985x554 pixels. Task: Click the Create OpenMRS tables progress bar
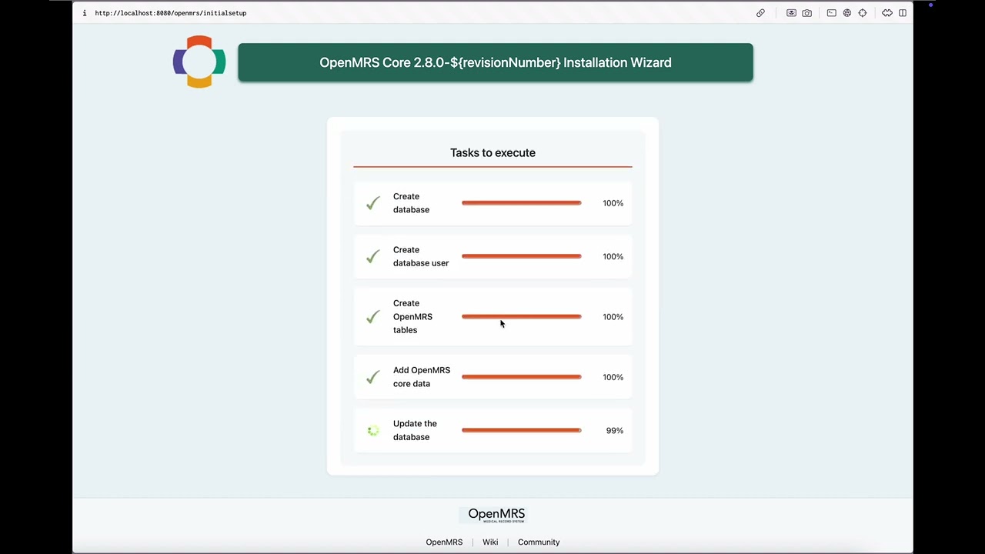522,316
